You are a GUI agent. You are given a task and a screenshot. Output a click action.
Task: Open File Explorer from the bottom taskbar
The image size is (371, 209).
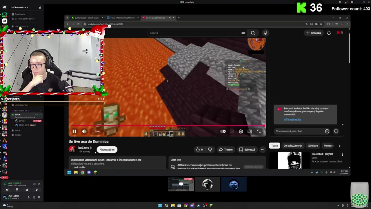[x=173, y=206]
